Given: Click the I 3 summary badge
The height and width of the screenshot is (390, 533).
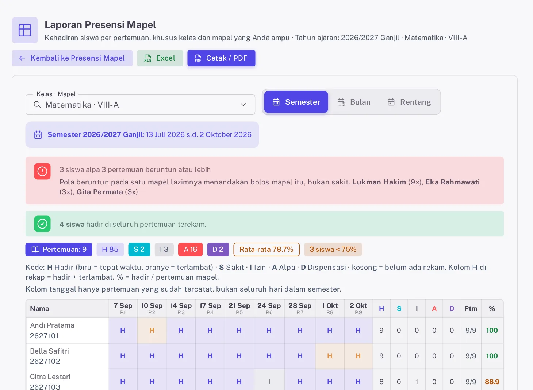Looking at the screenshot, I should coord(164,250).
